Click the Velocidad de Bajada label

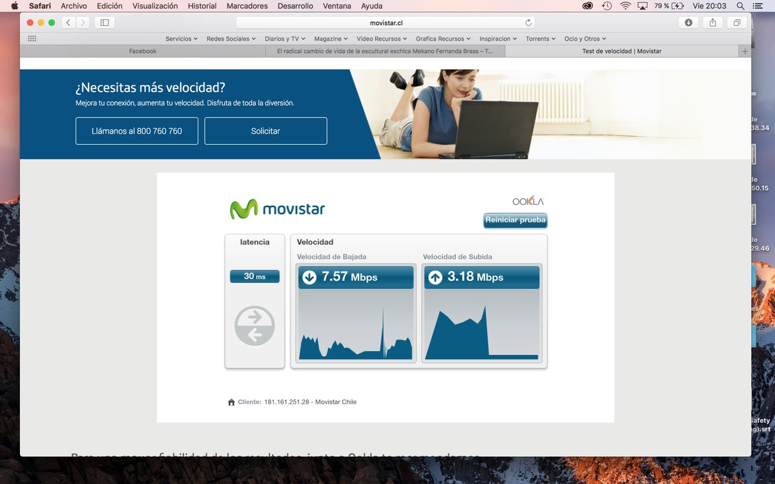point(331,257)
